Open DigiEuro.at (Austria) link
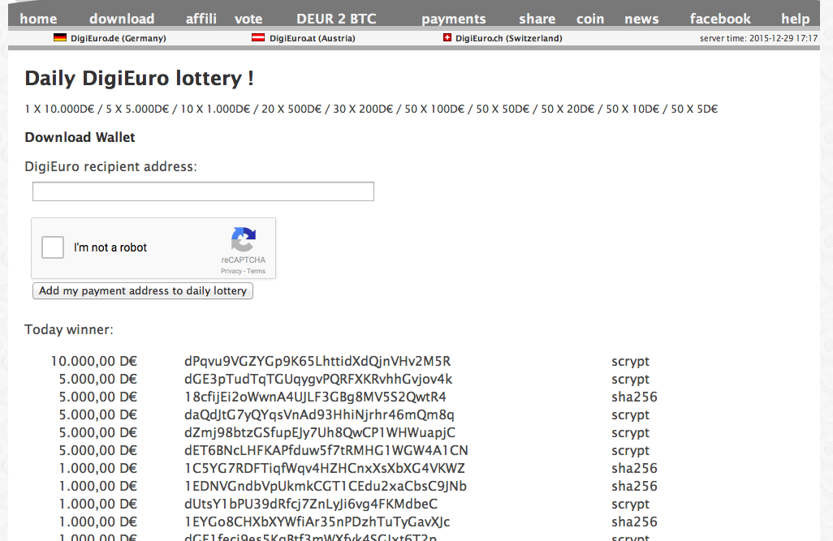 pyautogui.click(x=313, y=38)
